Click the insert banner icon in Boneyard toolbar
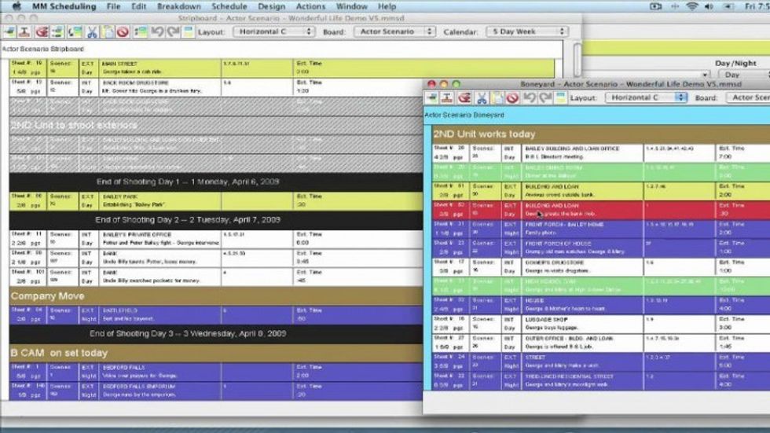Image resolution: width=770 pixels, height=433 pixels. click(447, 97)
